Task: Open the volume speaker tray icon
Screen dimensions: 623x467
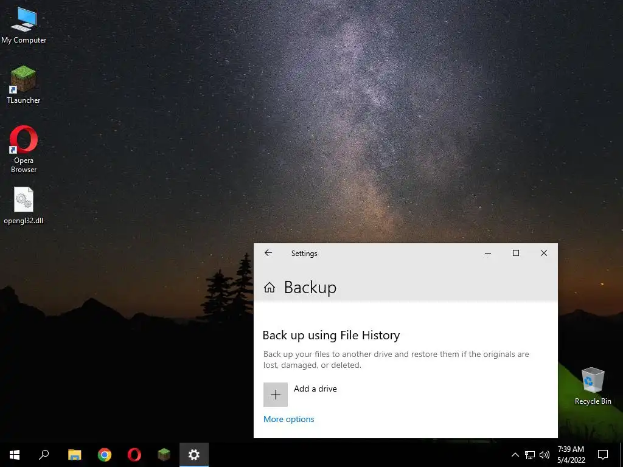Action: [545, 455]
